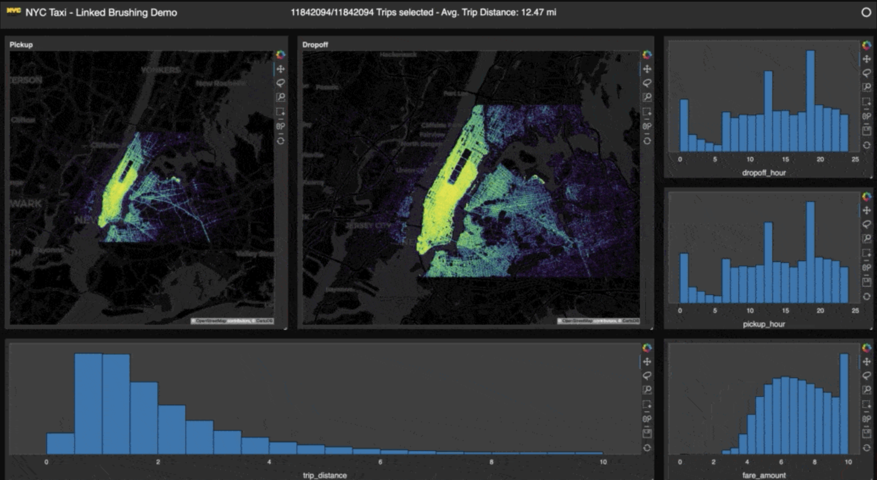Open the OpenStreetMap attribution link on Pickup map
Image resolution: width=877 pixels, height=480 pixels.
click(211, 321)
